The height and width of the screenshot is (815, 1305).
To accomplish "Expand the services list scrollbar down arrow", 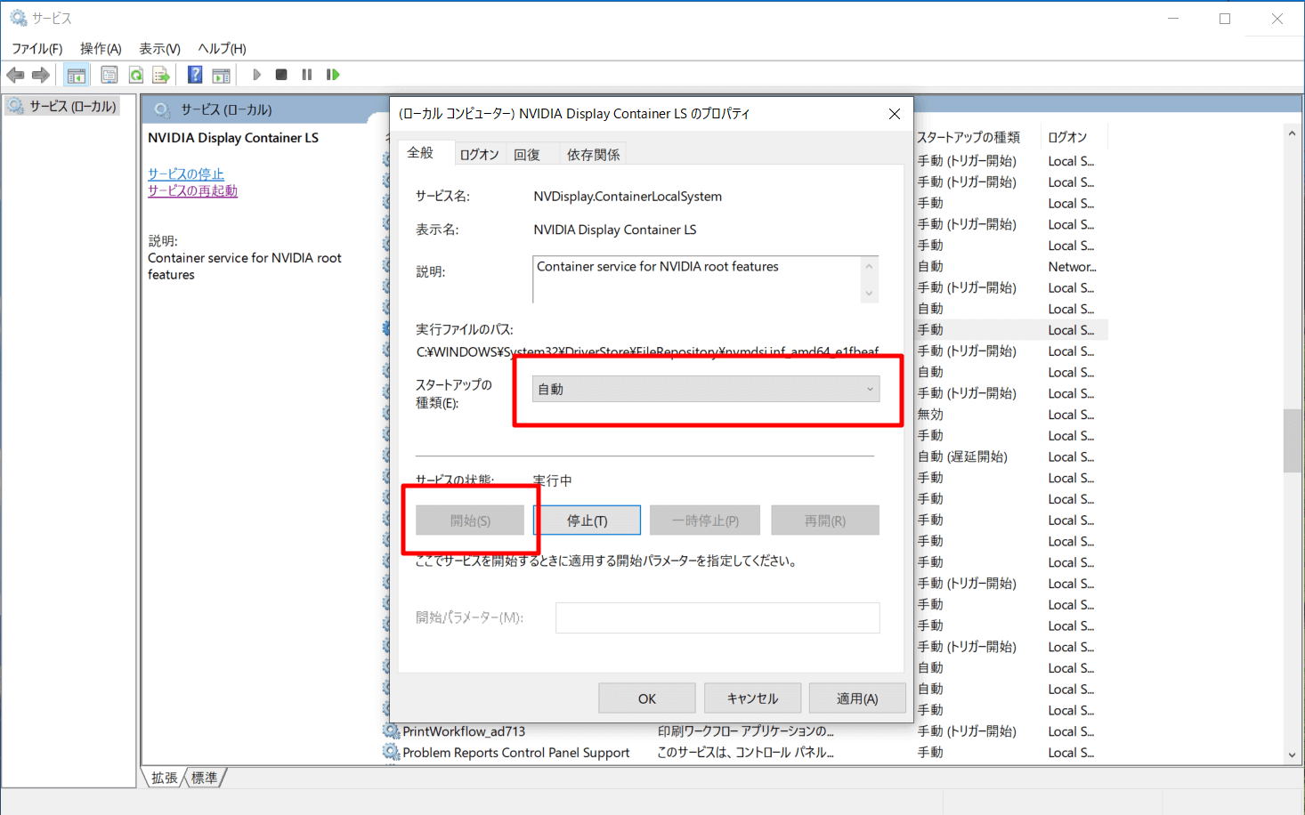I will tap(1293, 754).
